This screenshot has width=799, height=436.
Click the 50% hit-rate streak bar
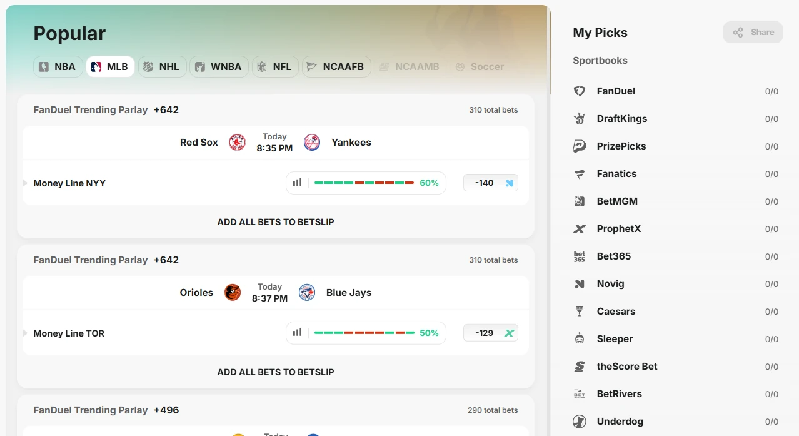(x=364, y=333)
